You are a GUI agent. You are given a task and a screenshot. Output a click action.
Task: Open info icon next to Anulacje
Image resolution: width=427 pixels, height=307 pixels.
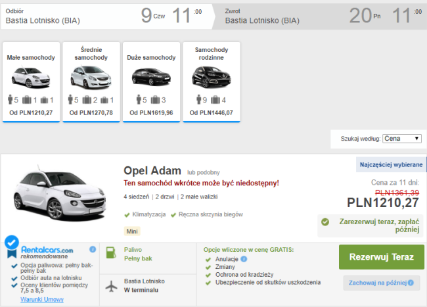coord(244,259)
